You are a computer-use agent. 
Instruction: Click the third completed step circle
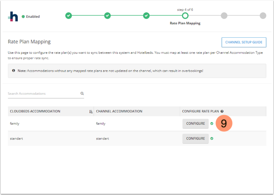click(x=146, y=16)
